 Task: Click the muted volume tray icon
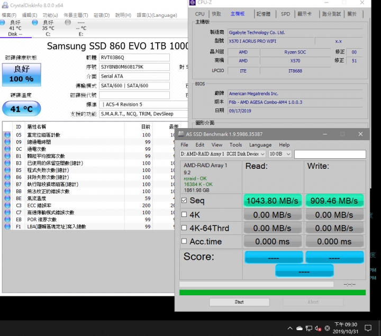pyautogui.click(x=318, y=329)
